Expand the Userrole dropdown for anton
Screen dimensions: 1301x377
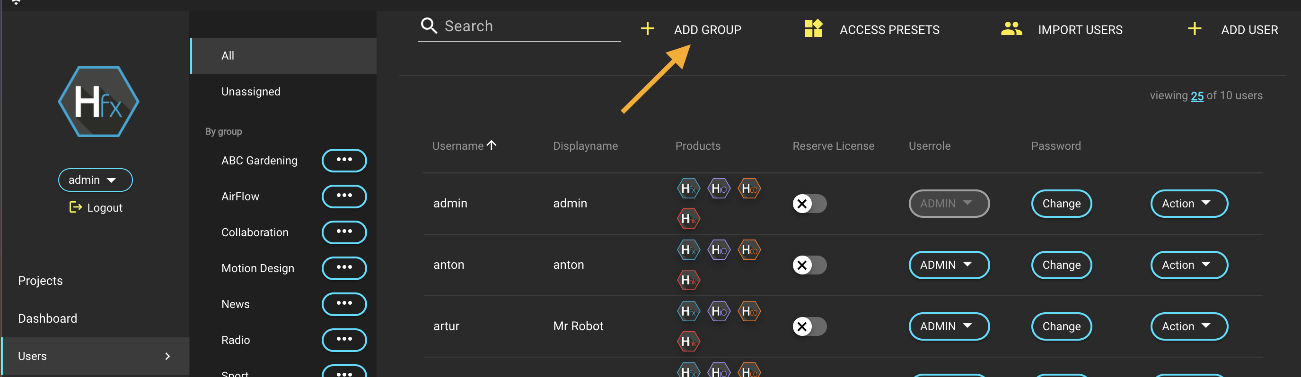(x=948, y=265)
